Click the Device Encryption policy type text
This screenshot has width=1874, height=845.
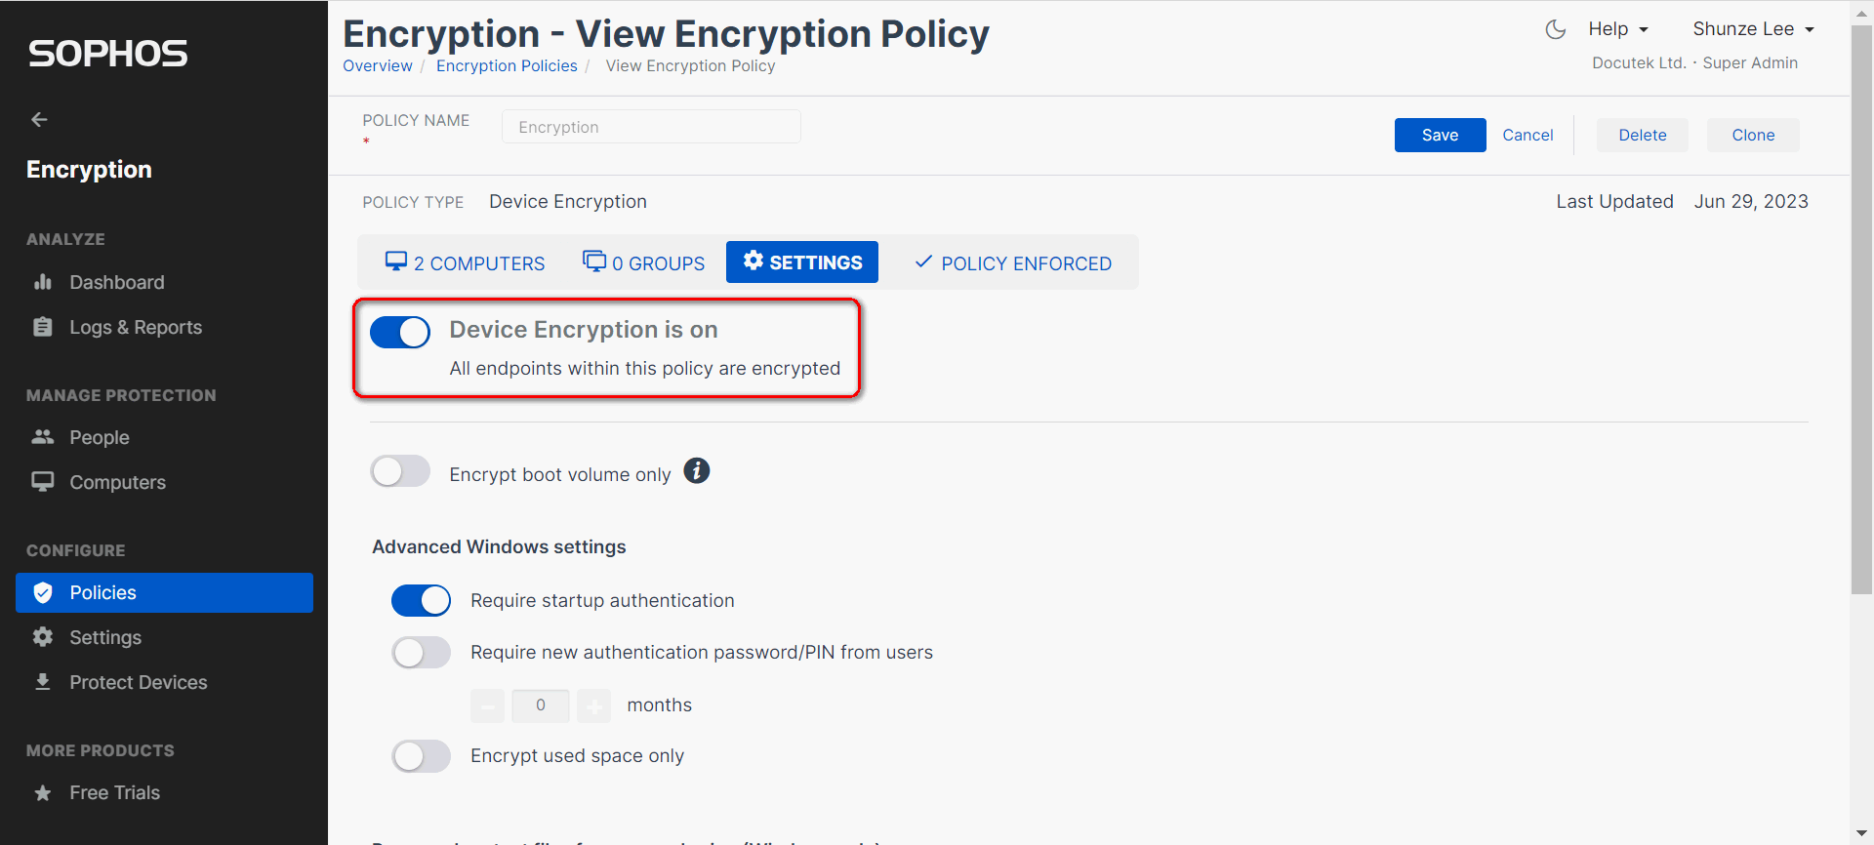point(568,201)
